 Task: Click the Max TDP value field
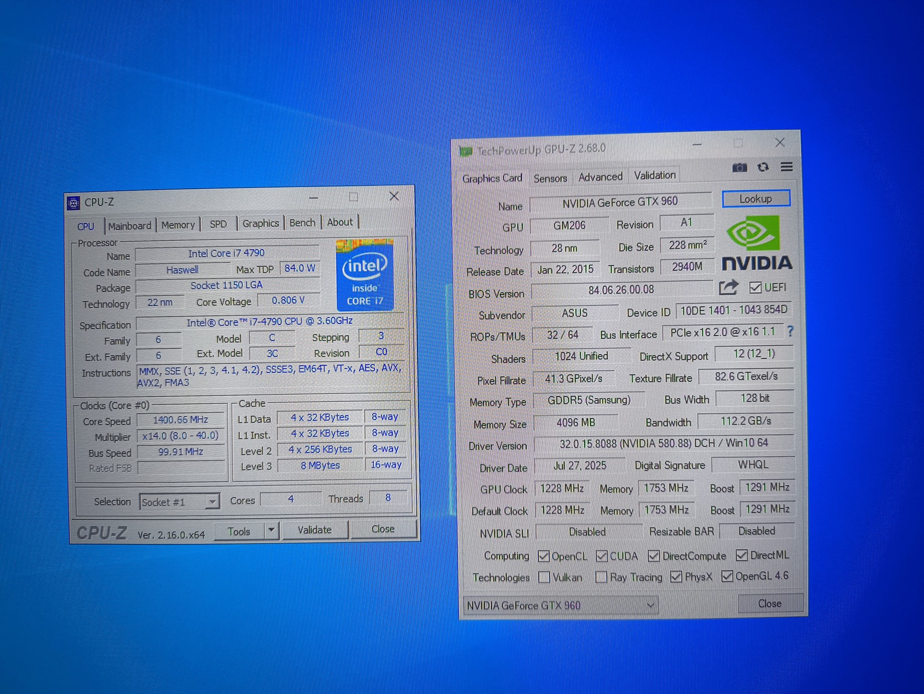pos(300,268)
